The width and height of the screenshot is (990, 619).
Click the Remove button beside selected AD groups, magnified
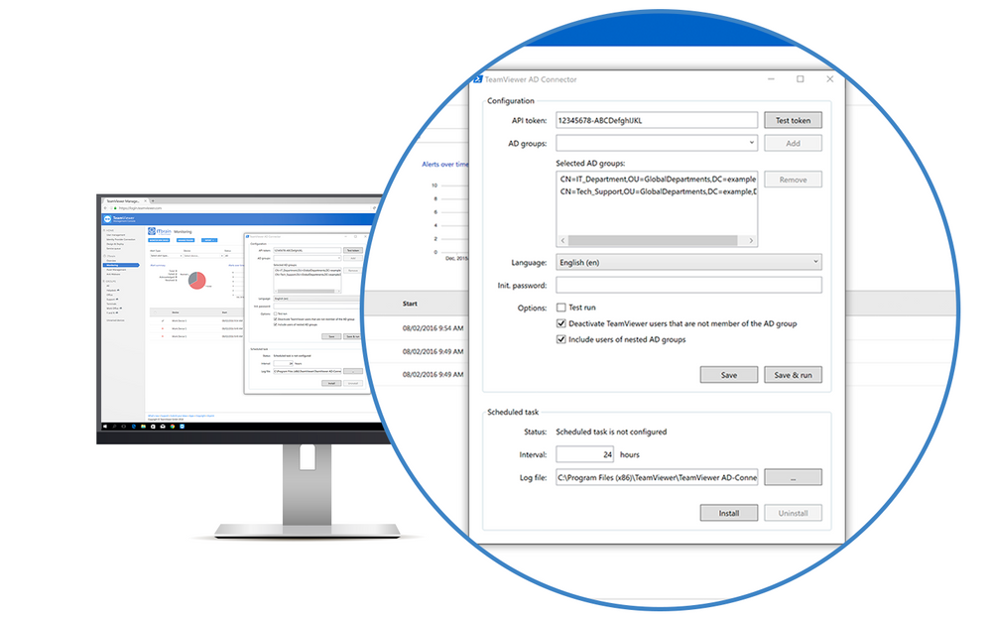793,180
